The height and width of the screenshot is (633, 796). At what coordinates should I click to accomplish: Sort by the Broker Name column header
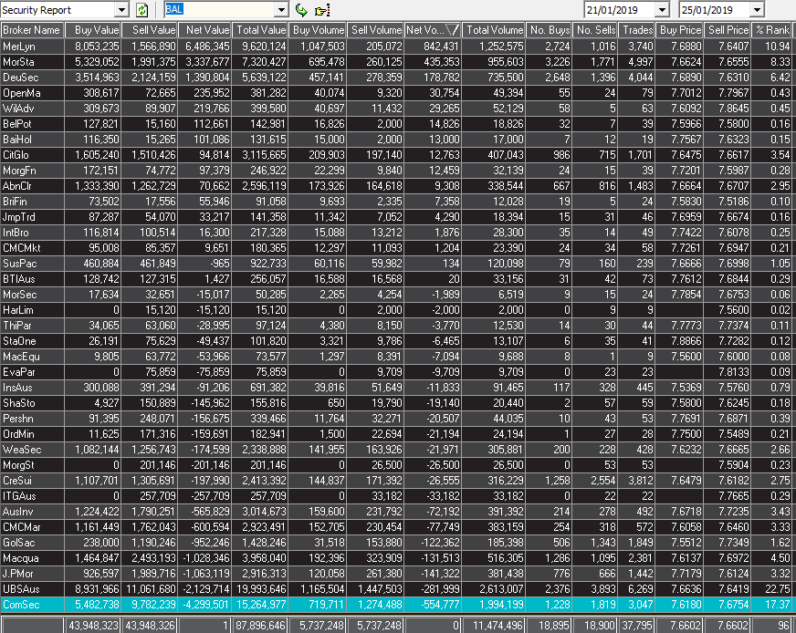[x=32, y=30]
